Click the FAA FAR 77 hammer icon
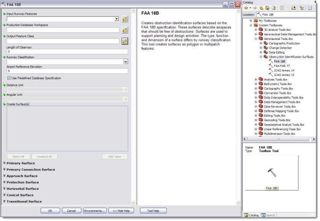The image size is (320, 221). [271, 66]
